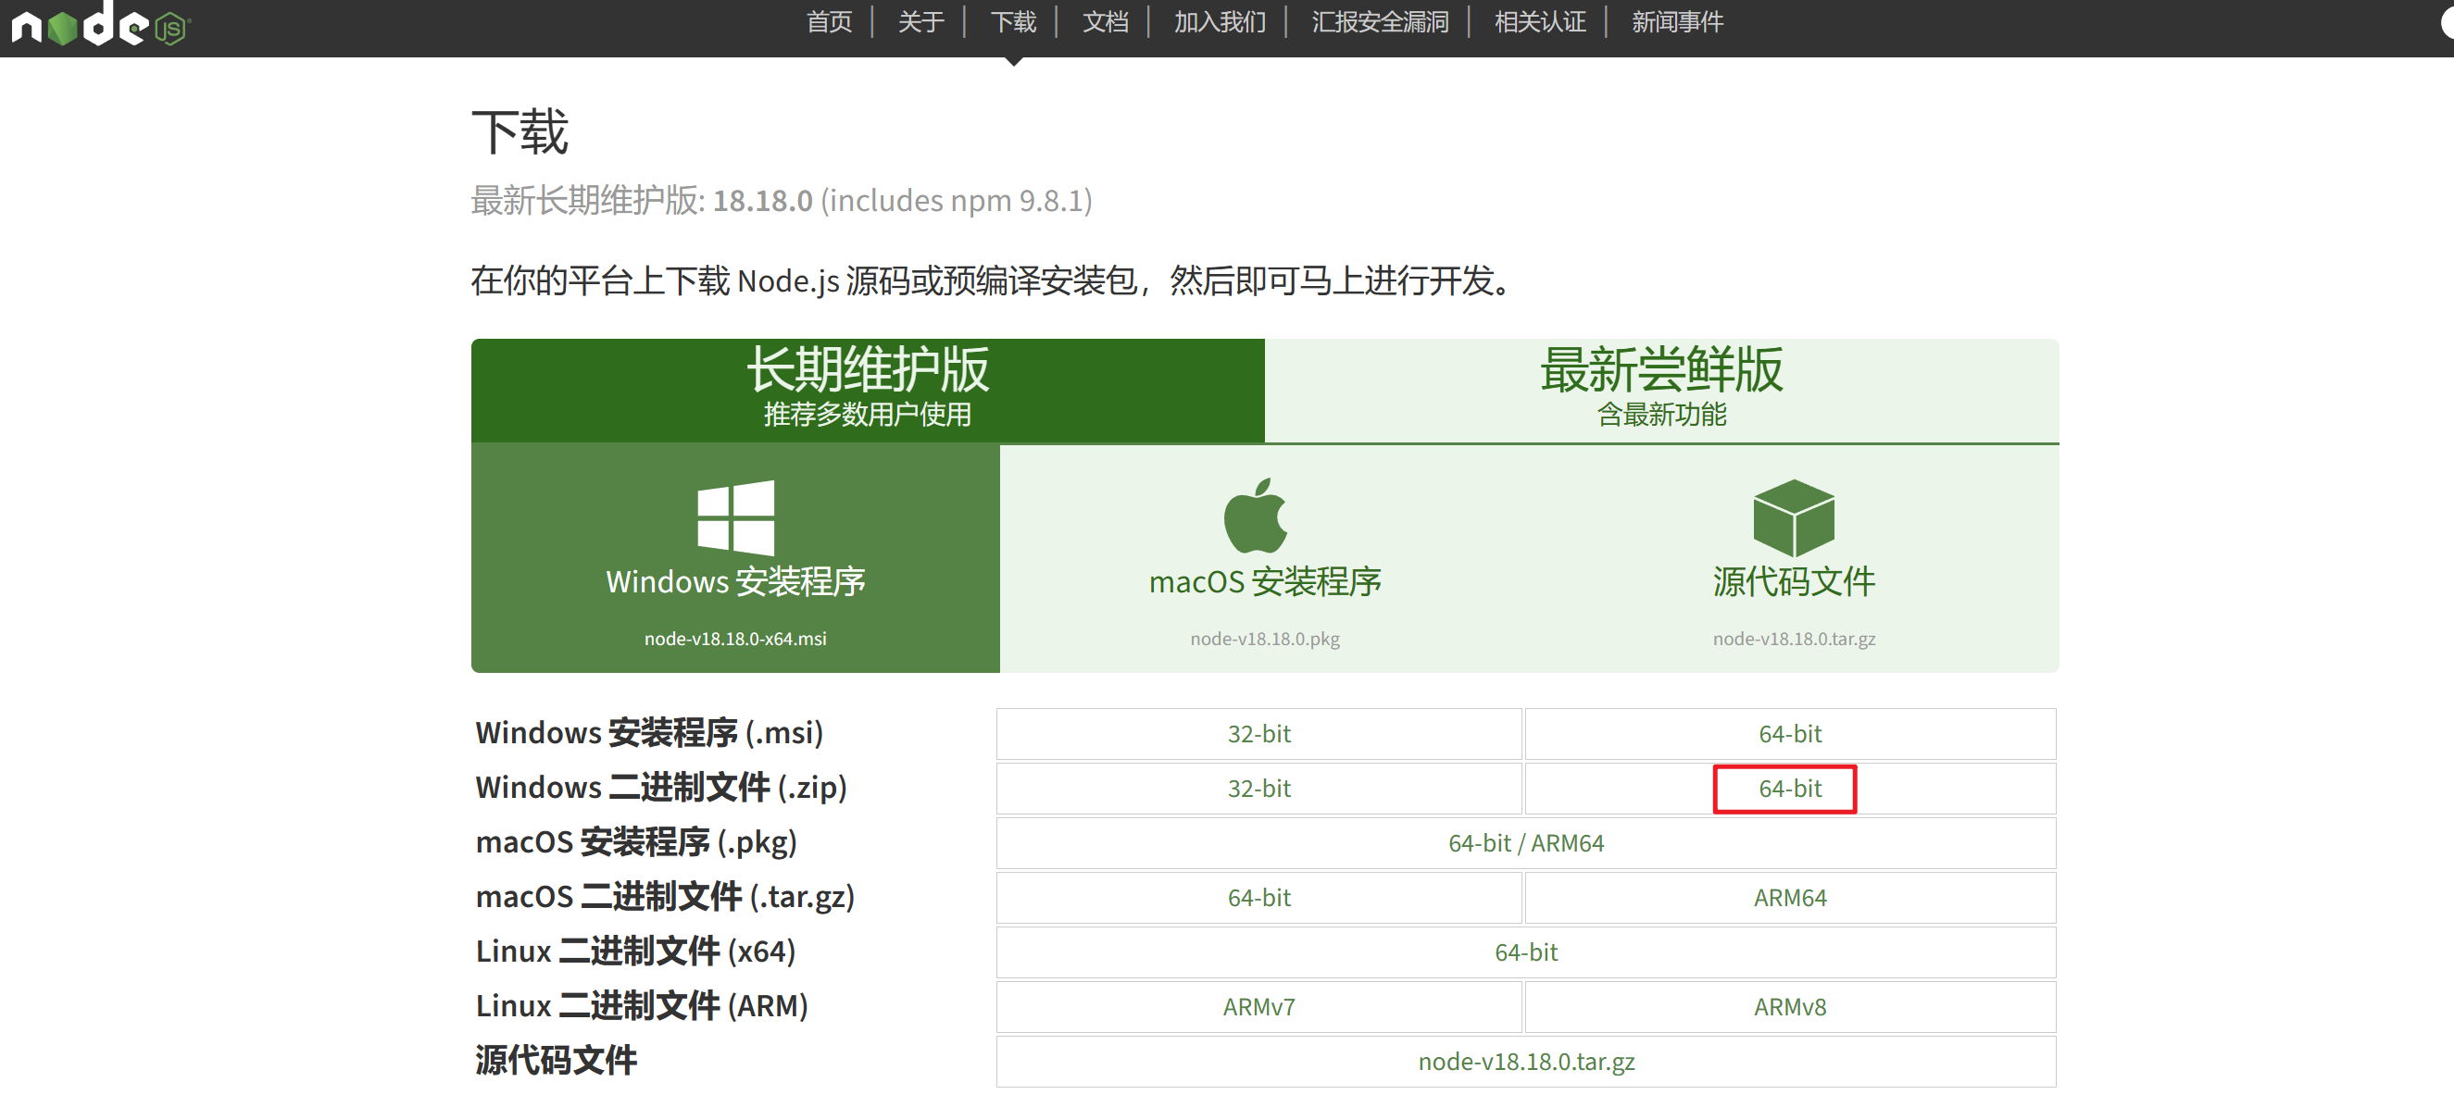This screenshot has height=1107, width=2454.
Task: Download node-v18.18.0.tar.gz source file
Action: (1525, 1062)
